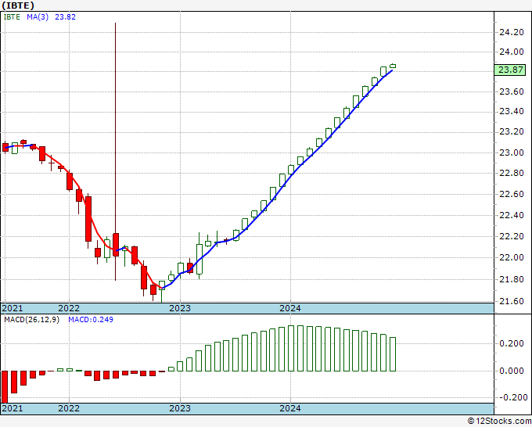The width and height of the screenshot is (532, 427).
Task: Click the 0.000 MACD axis label
Action: [x=512, y=371]
